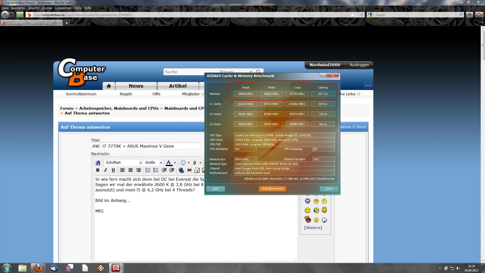Remove text formatting in the editor toolbar
Viewport: 485px width, 273px height.
98,163
